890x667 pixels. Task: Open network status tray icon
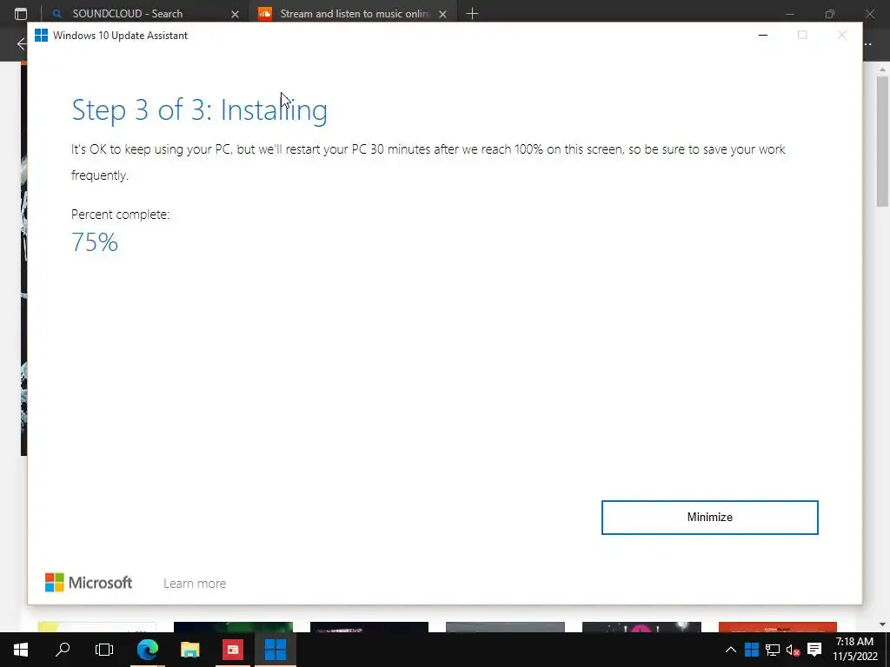click(x=773, y=650)
